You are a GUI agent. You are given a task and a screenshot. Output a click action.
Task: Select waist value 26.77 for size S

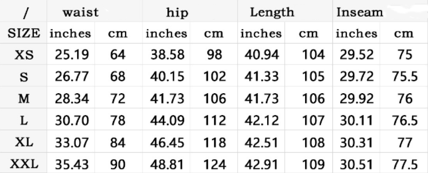pos(72,77)
